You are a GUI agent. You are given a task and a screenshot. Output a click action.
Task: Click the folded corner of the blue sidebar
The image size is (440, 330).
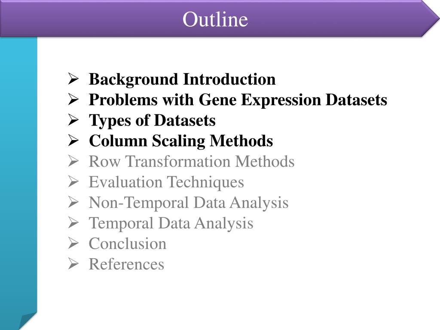tap(27, 321)
